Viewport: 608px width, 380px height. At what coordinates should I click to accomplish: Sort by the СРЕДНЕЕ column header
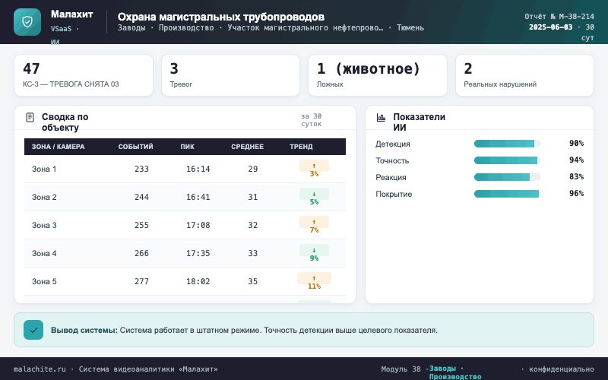[x=248, y=147]
